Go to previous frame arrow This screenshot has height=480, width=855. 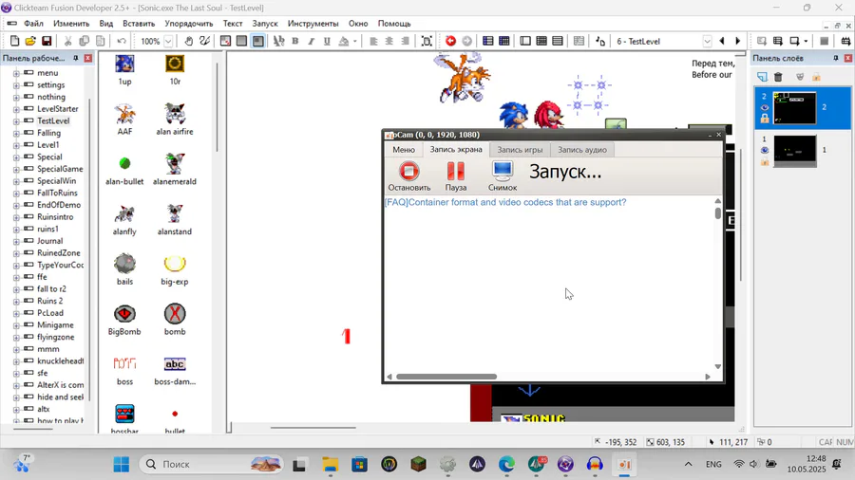[722, 41]
